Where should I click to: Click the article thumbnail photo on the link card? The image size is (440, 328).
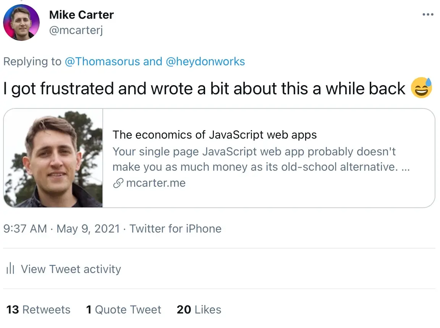pos(53,158)
